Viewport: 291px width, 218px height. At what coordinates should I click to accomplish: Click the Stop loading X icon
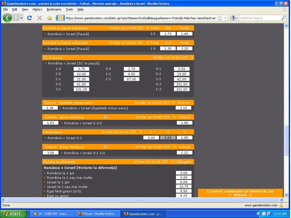tap(40, 18)
